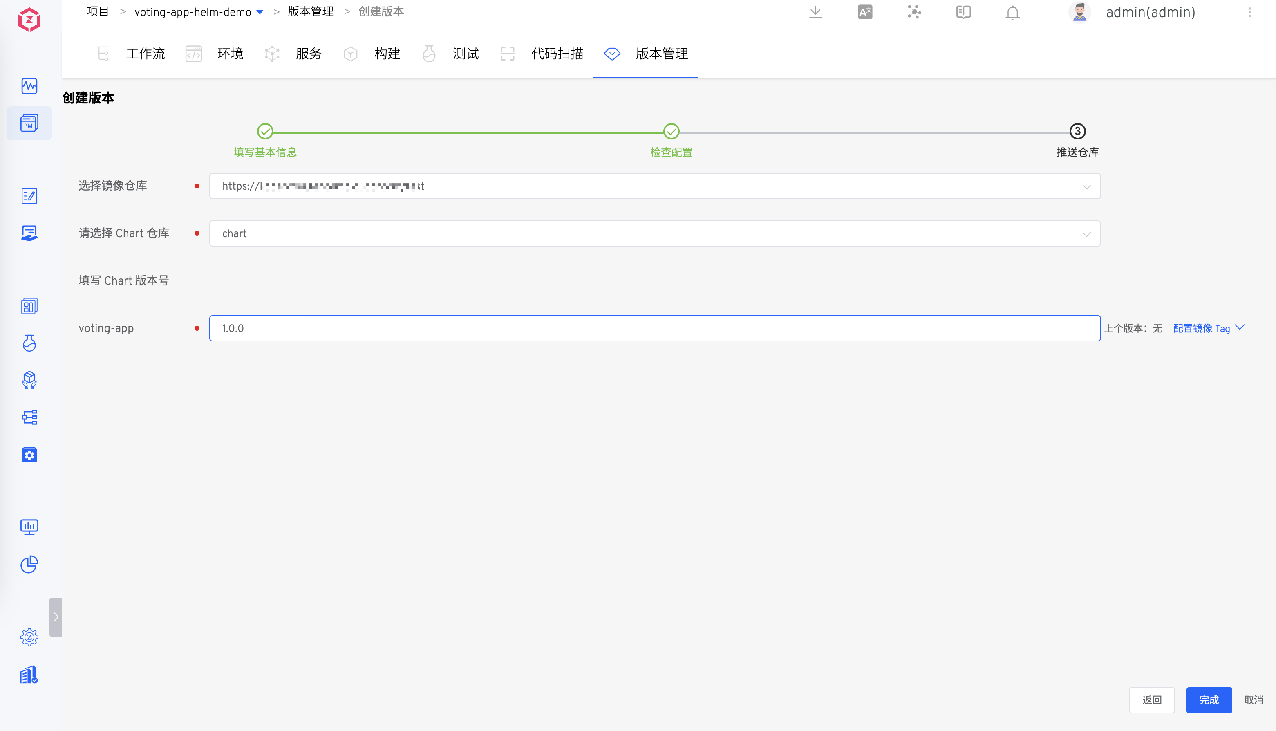The width and height of the screenshot is (1276, 731).
Task: Click the download icon in header
Action: [815, 12]
